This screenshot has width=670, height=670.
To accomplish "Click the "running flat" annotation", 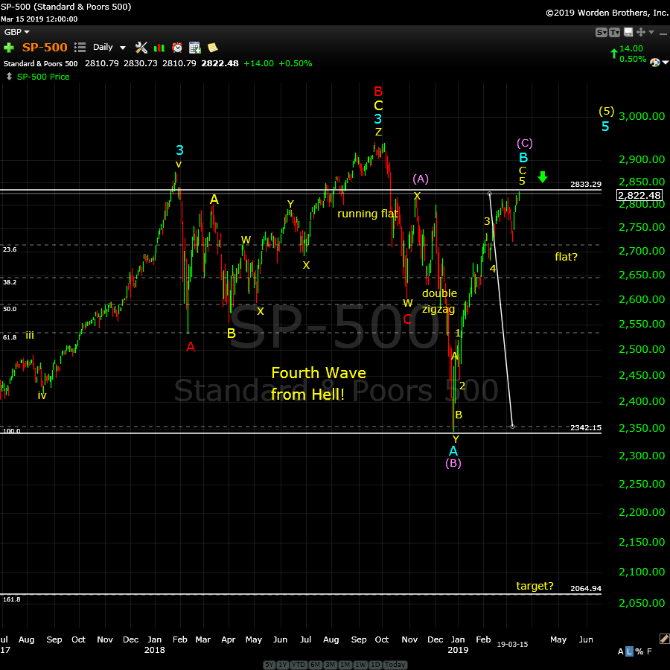I will pyautogui.click(x=368, y=214).
